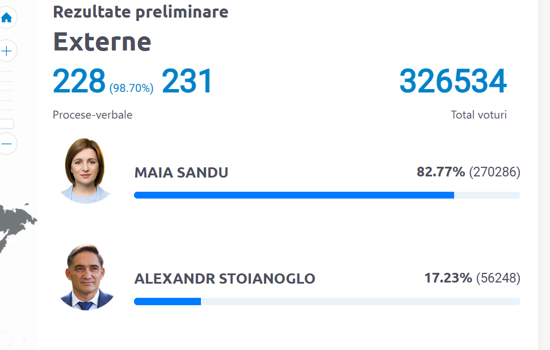Click the Rezultate preliminare title
This screenshot has width=550, height=350.
point(140,12)
